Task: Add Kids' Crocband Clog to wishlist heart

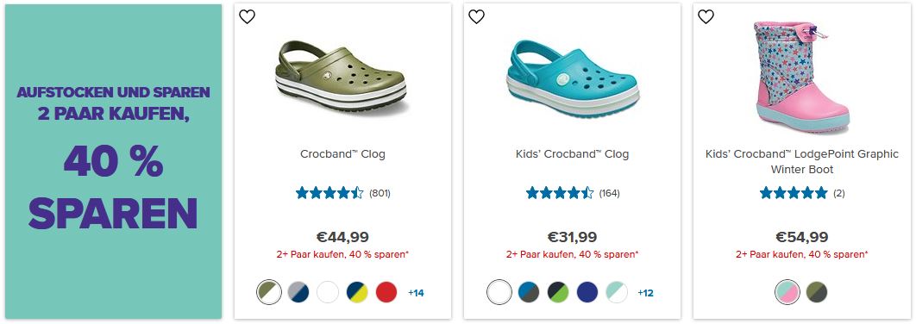Action: (x=477, y=17)
